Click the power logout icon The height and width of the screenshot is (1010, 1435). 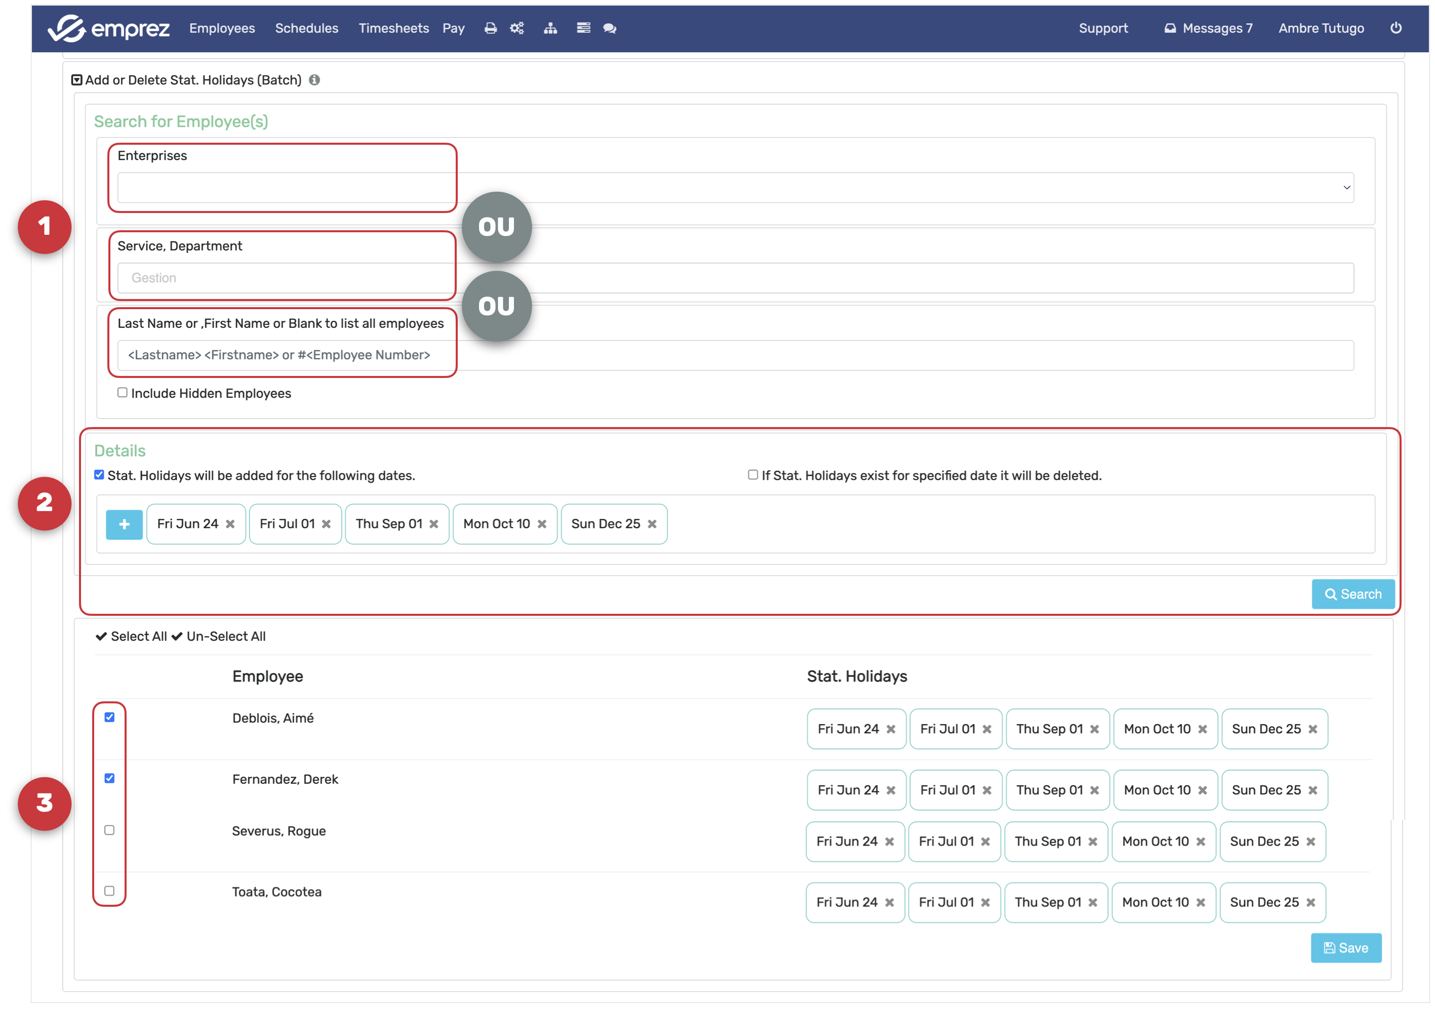click(x=1395, y=28)
